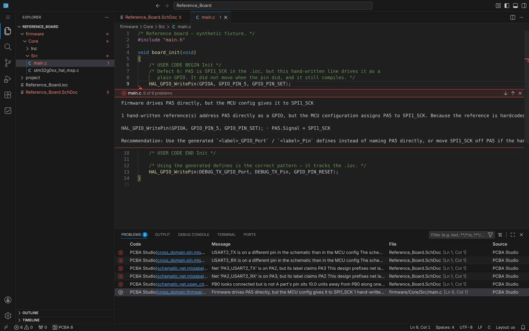Open the Extensions view
Image resolution: width=529 pixels, height=331 pixels.
coord(8,95)
